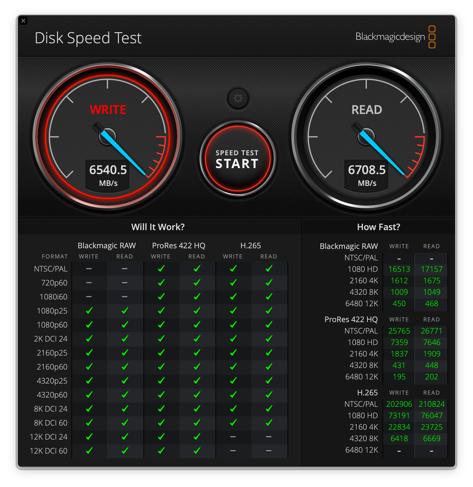473x487 pixels.
Task: Click the Blackmagicdesign logo
Action: pyautogui.click(x=395, y=37)
